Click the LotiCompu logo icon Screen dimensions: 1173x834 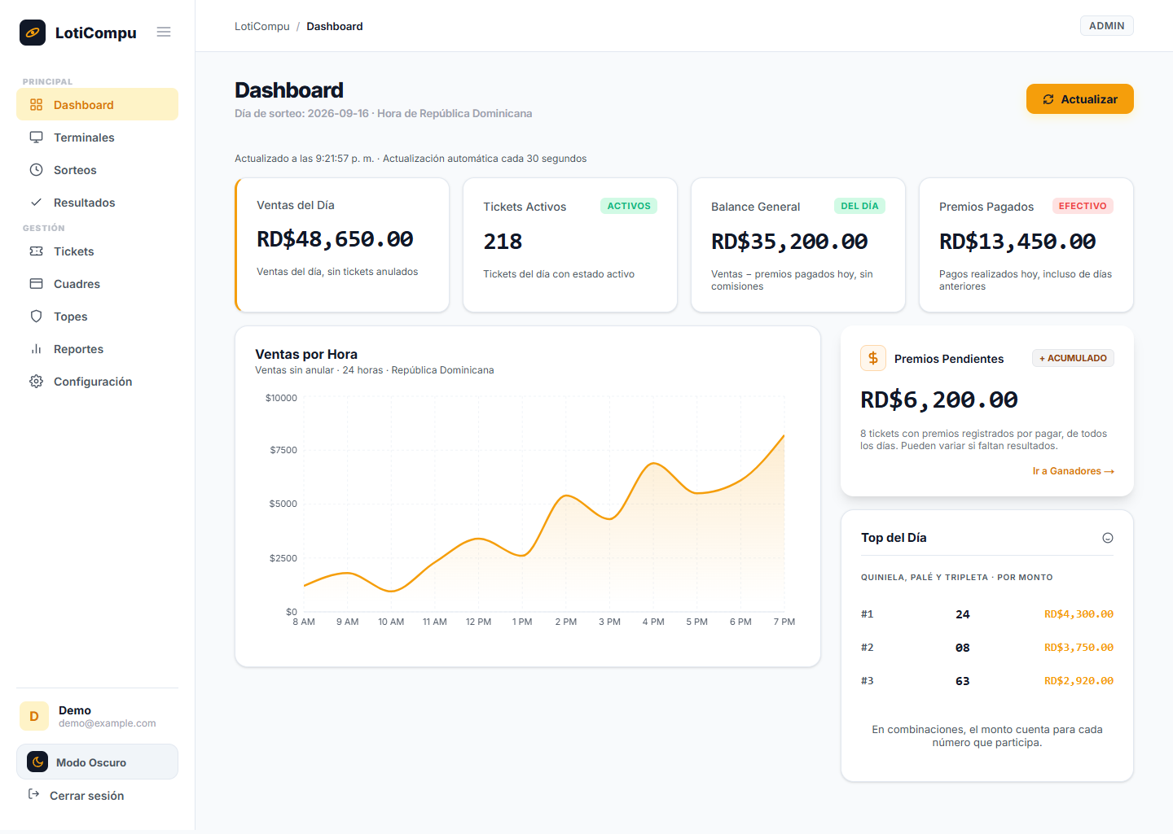click(x=33, y=33)
